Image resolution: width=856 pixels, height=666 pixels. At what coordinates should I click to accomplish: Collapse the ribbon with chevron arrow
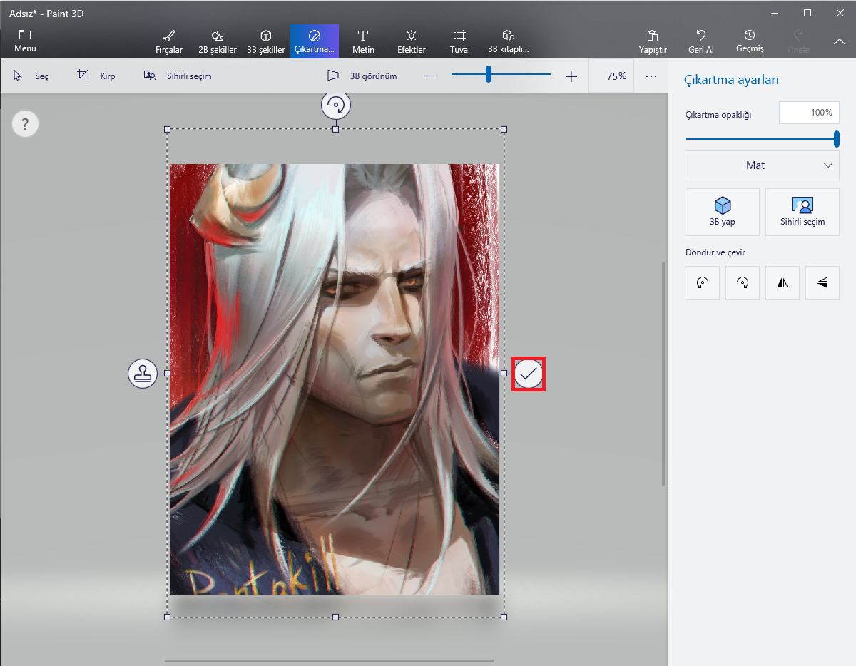pos(840,41)
